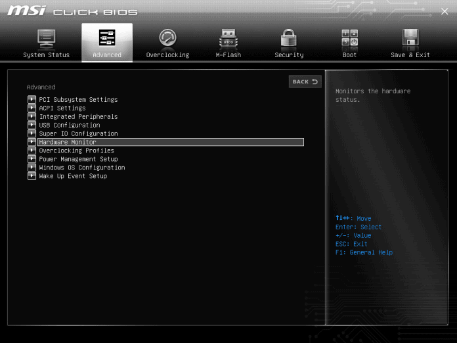This screenshot has height=343, width=457.
Task: Open Windows OS Configuration entry
Action: [x=81, y=168]
